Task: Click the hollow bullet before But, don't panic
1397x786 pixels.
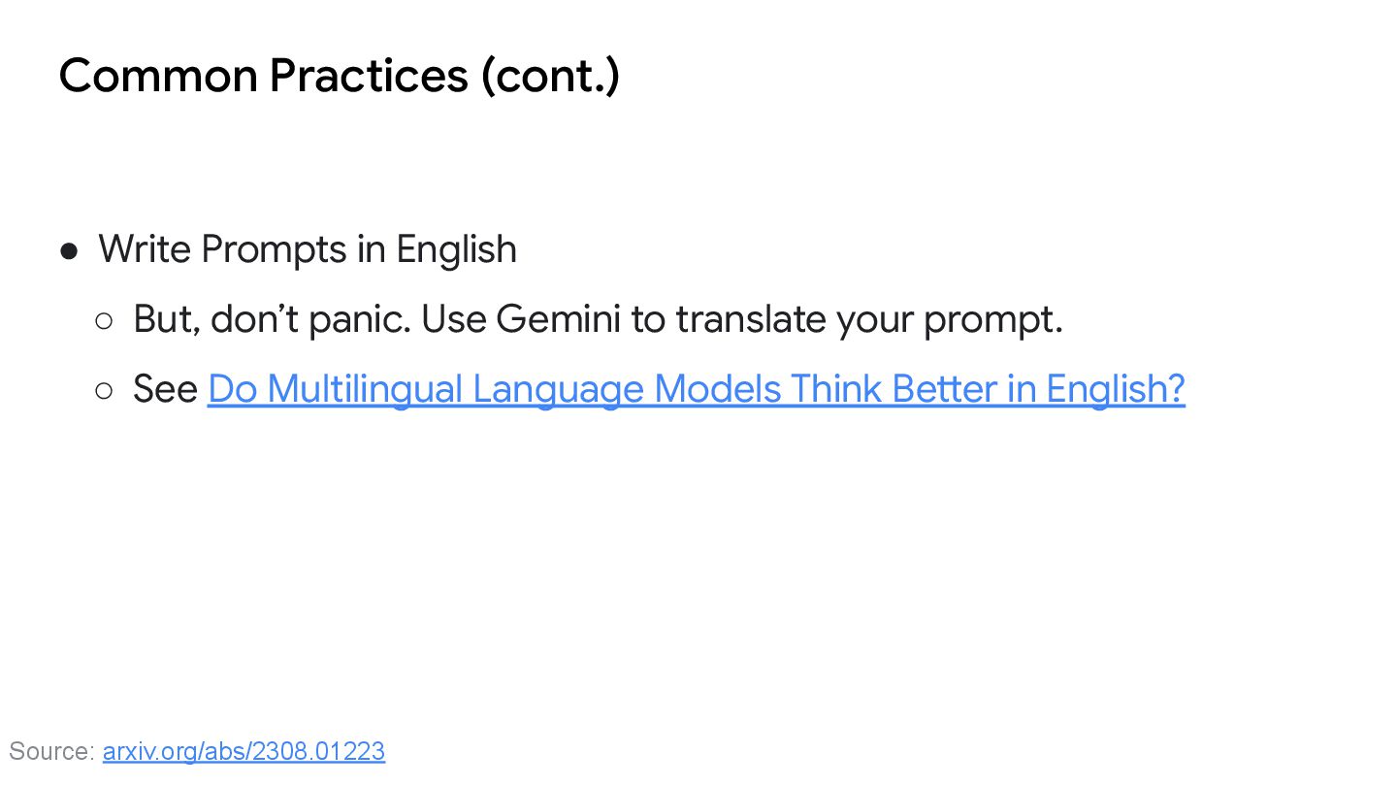Action: [104, 321]
